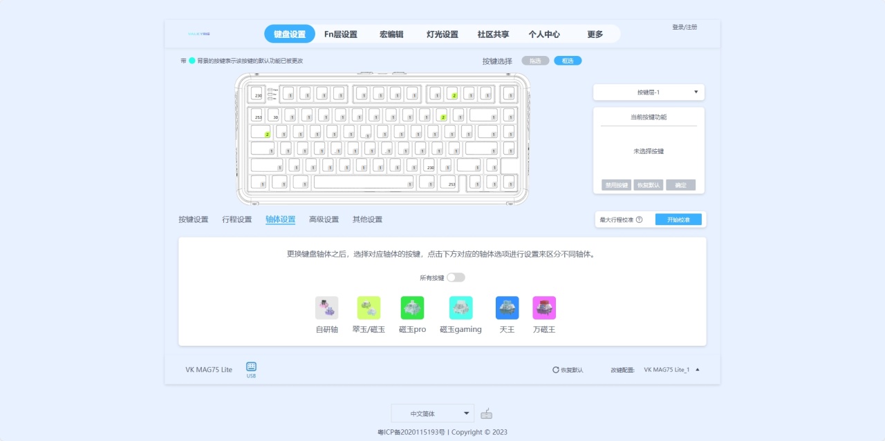
Task: Select the 自研轴 switch icon
Action: pyautogui.click(x=327, y=308)
